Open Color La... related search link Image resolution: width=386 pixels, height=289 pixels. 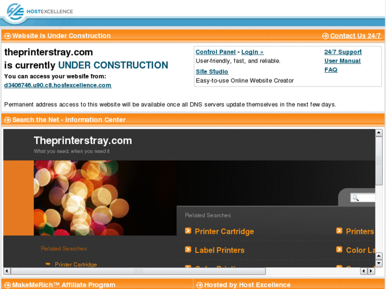click(361, 250)
